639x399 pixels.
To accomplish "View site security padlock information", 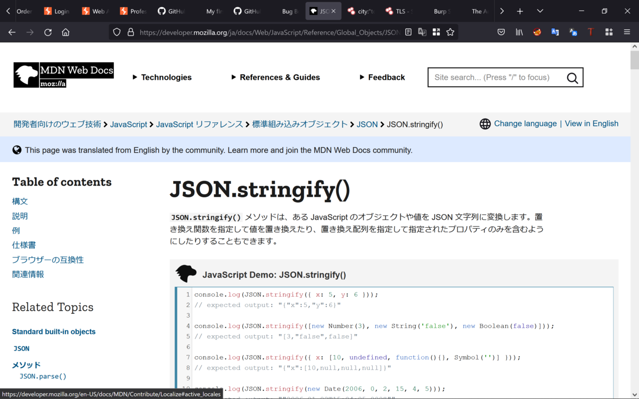I will tap(130, 32).
